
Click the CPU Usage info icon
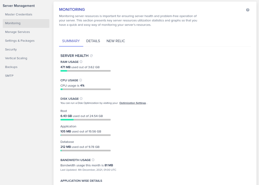point(81,80)
